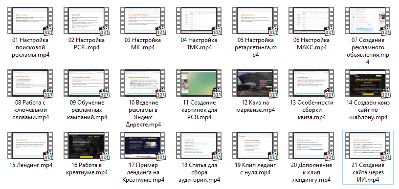399x189 pixels.
Task: Click file name '01 Настройка поисковой рекламы.mp4'
Action: tap(30, 47)
